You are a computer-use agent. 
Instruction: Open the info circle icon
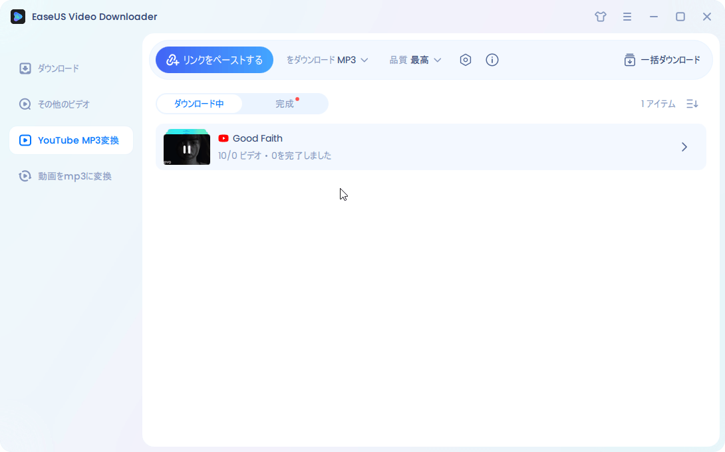pyautogui.click(x=492, y=60)
